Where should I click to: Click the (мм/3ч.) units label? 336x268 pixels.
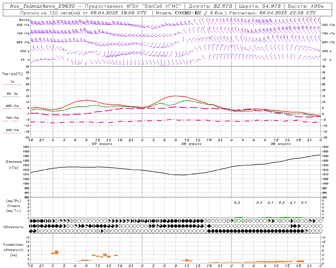[14, 201]
